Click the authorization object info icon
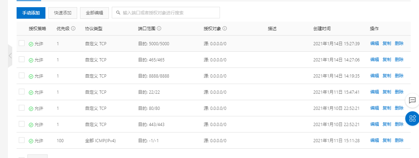 tap(224, 29)
